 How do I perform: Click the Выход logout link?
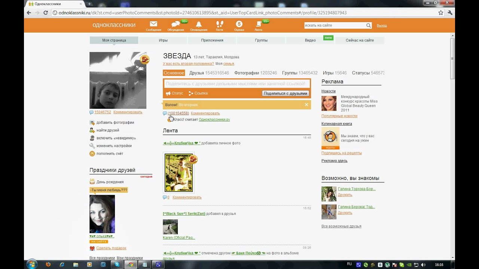point(382,25)
